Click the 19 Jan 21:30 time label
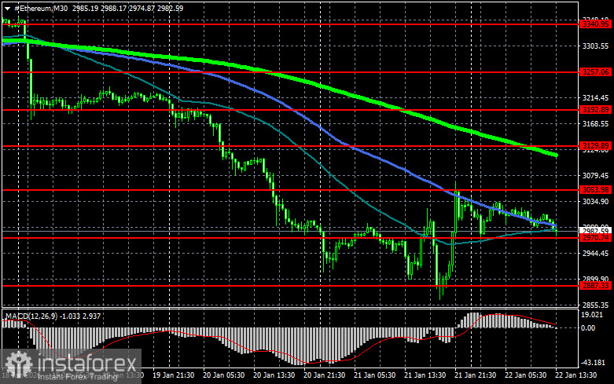 click(x=173, y=375)
